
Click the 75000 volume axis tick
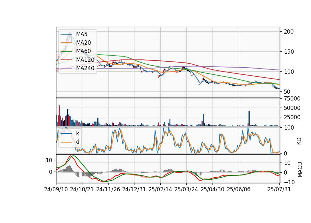292,99
